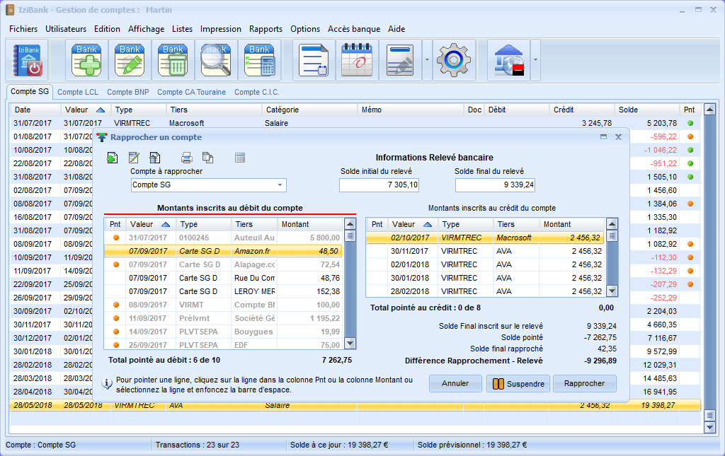
Task: Click the delete bank account trash icon
Action: point(173,60)
